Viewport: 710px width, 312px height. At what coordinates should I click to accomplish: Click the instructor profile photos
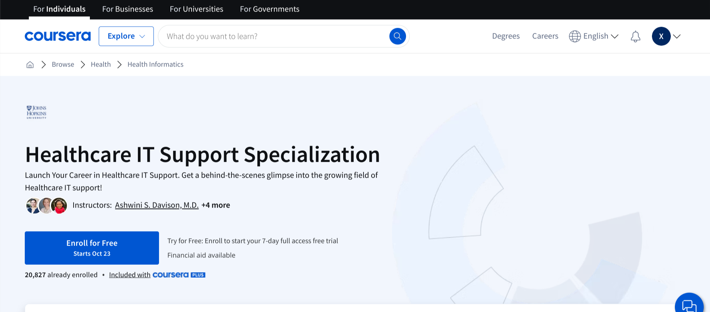(47, 206)
